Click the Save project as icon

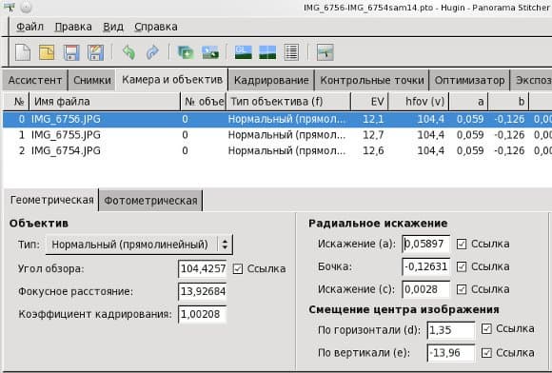point(95,52)
